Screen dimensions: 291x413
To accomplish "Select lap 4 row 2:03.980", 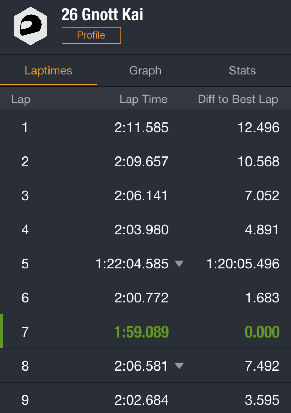I will tap(141, 230).
